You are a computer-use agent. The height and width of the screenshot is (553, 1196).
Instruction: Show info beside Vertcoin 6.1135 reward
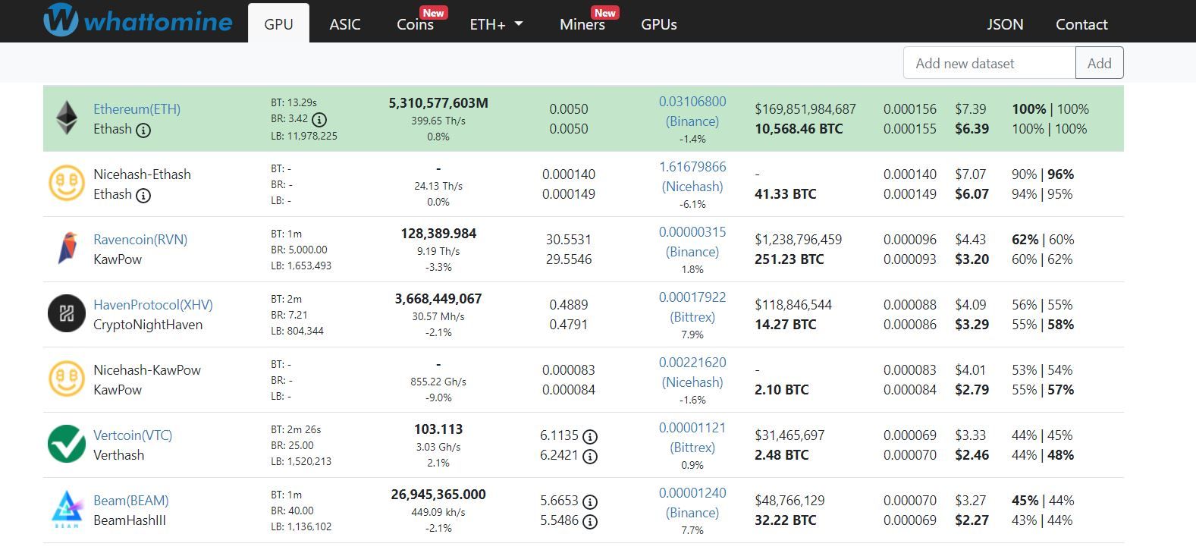[x=590, y=436]
